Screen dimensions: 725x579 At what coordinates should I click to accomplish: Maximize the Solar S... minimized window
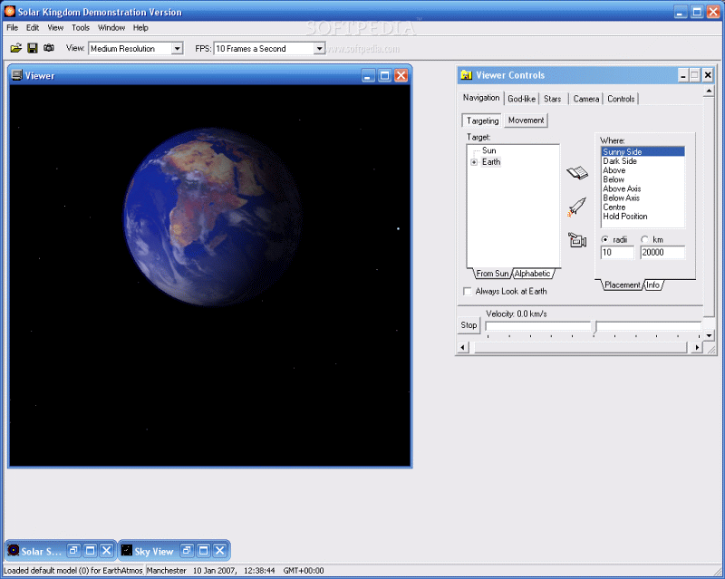tap(90, 550)
